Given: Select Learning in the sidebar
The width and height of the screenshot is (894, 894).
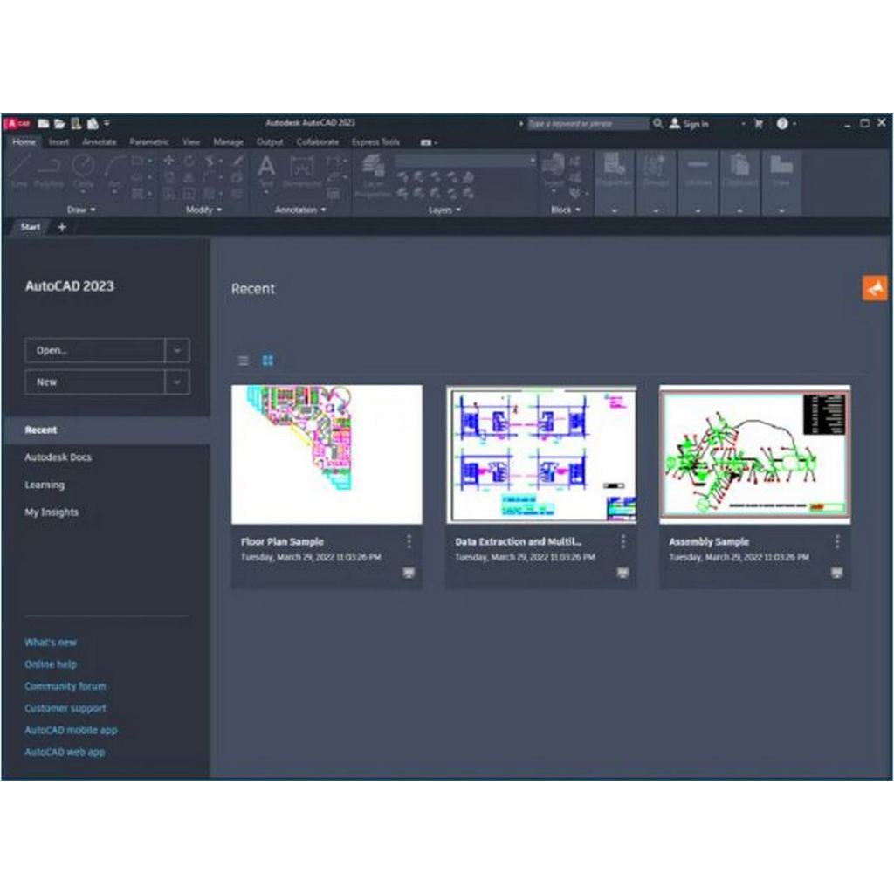Looking at the screenshot, I should [45, 485].
